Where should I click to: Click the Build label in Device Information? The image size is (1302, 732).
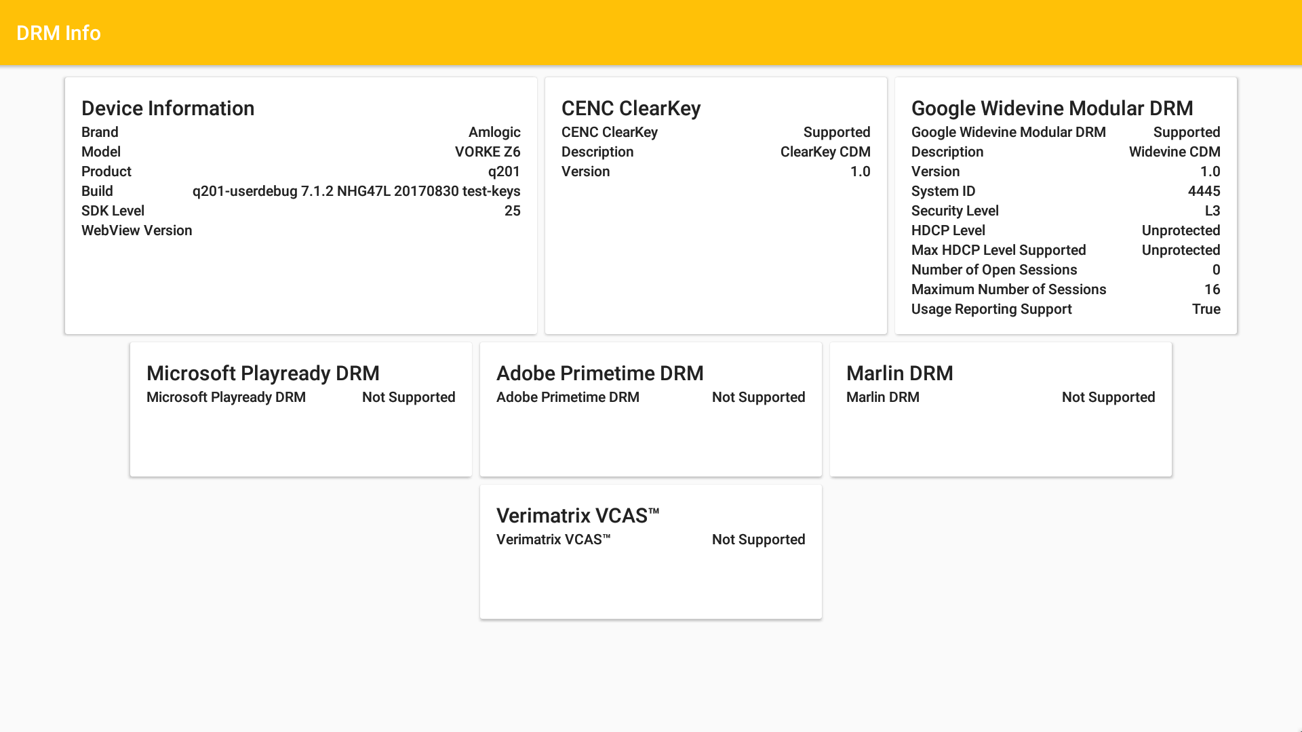97,191
